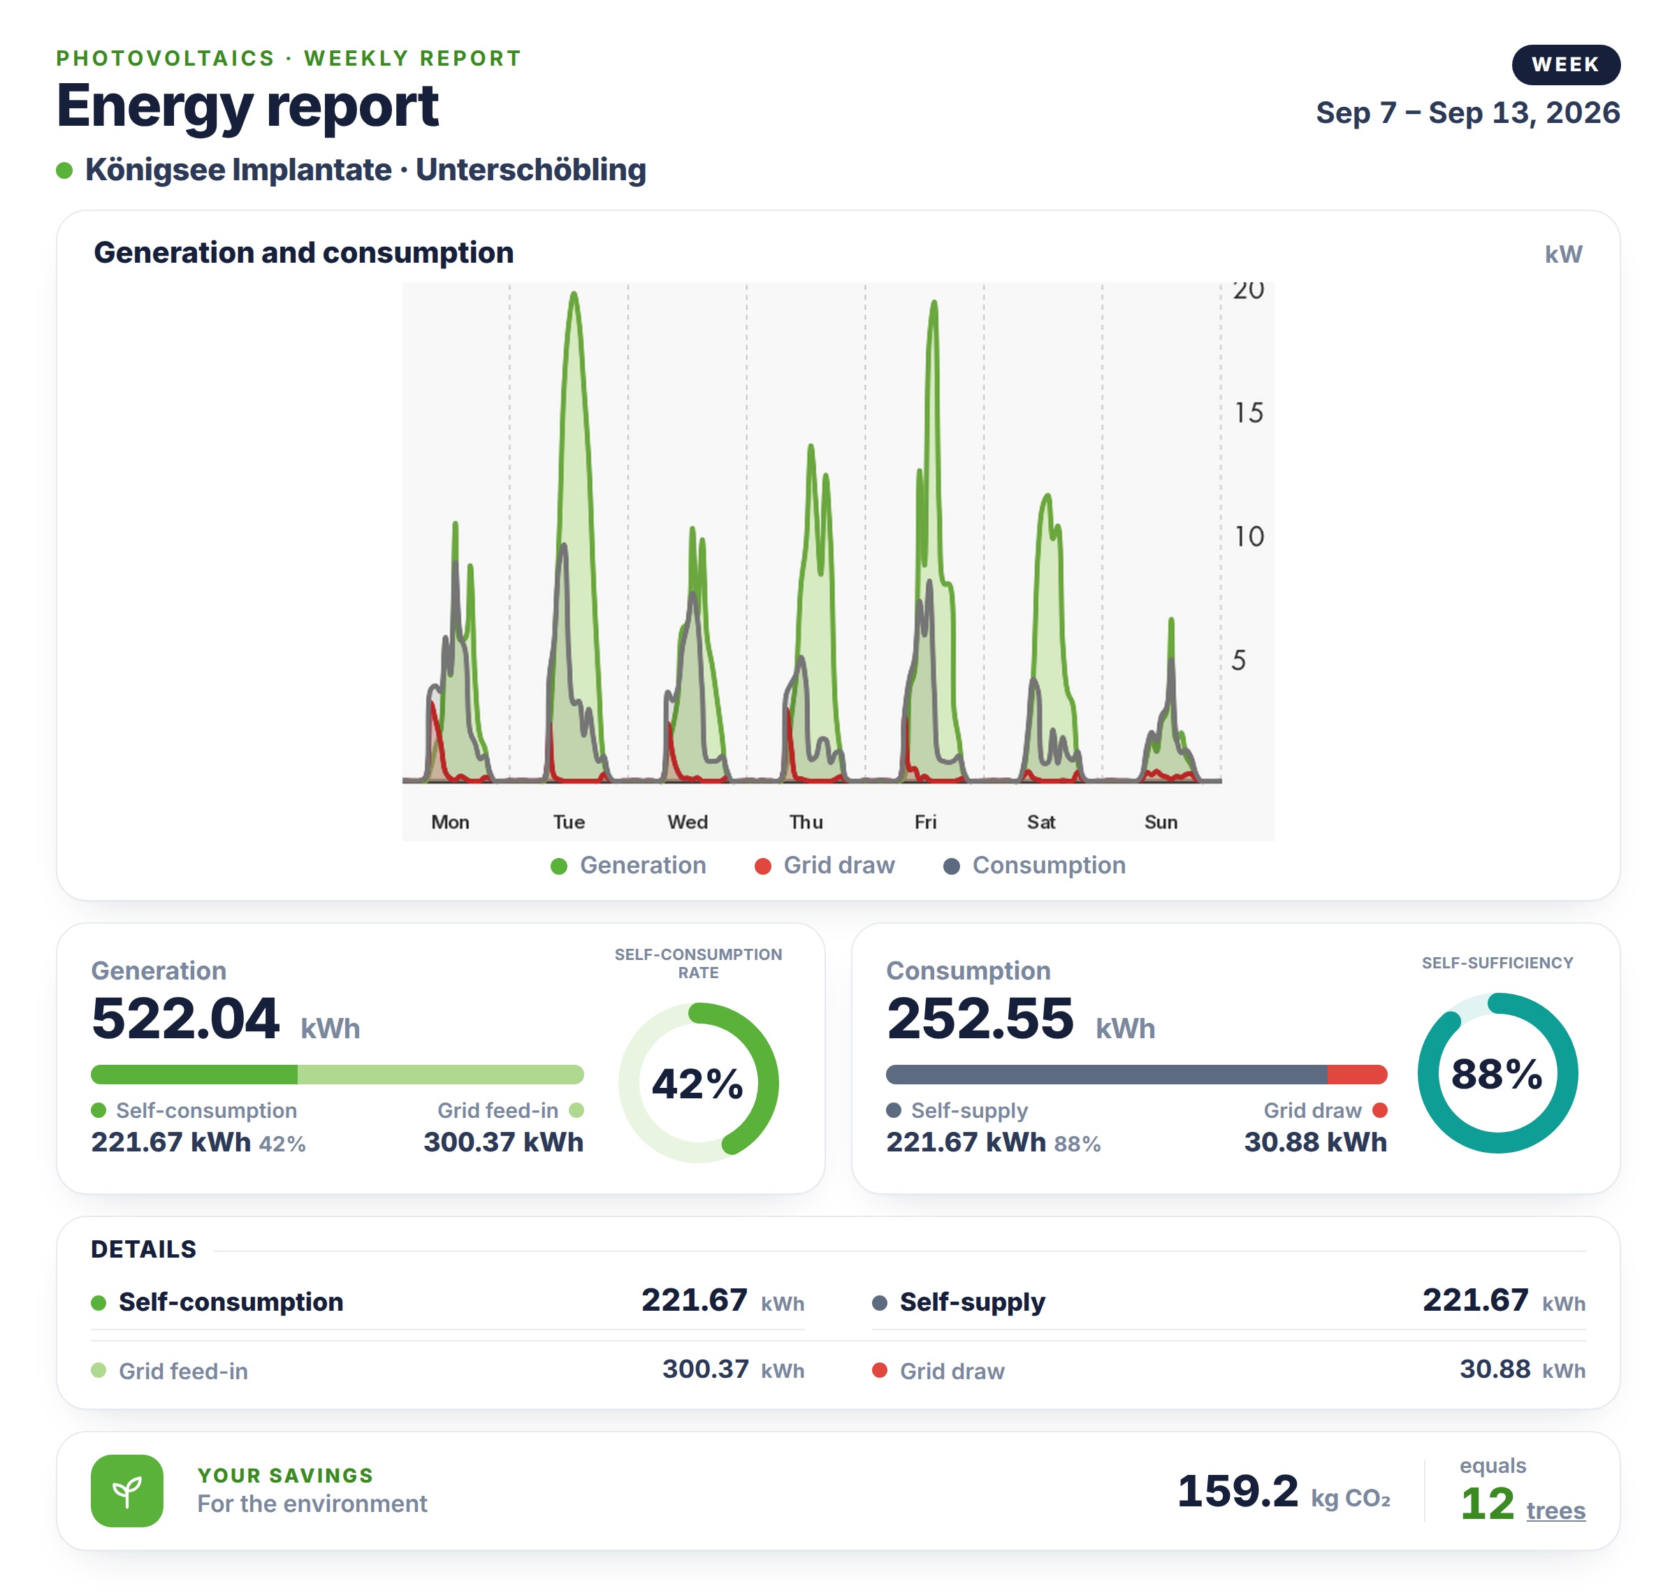1677x1593 pixels.
Task: Open the trees link in savings
Action: click(1556, 1511)
